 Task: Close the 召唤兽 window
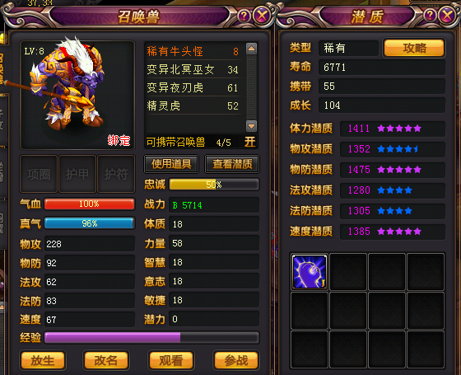(262, 15)
